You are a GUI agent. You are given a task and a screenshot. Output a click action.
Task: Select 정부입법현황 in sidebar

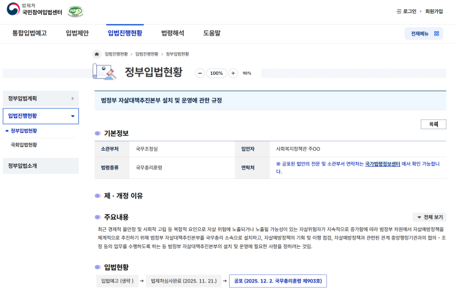pos(24,130)
